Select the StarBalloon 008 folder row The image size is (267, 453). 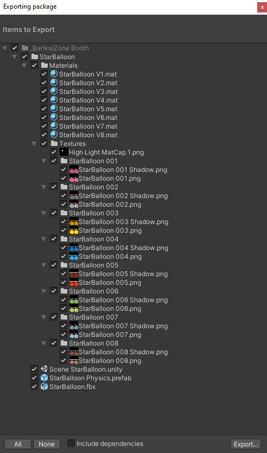point(133,343)
